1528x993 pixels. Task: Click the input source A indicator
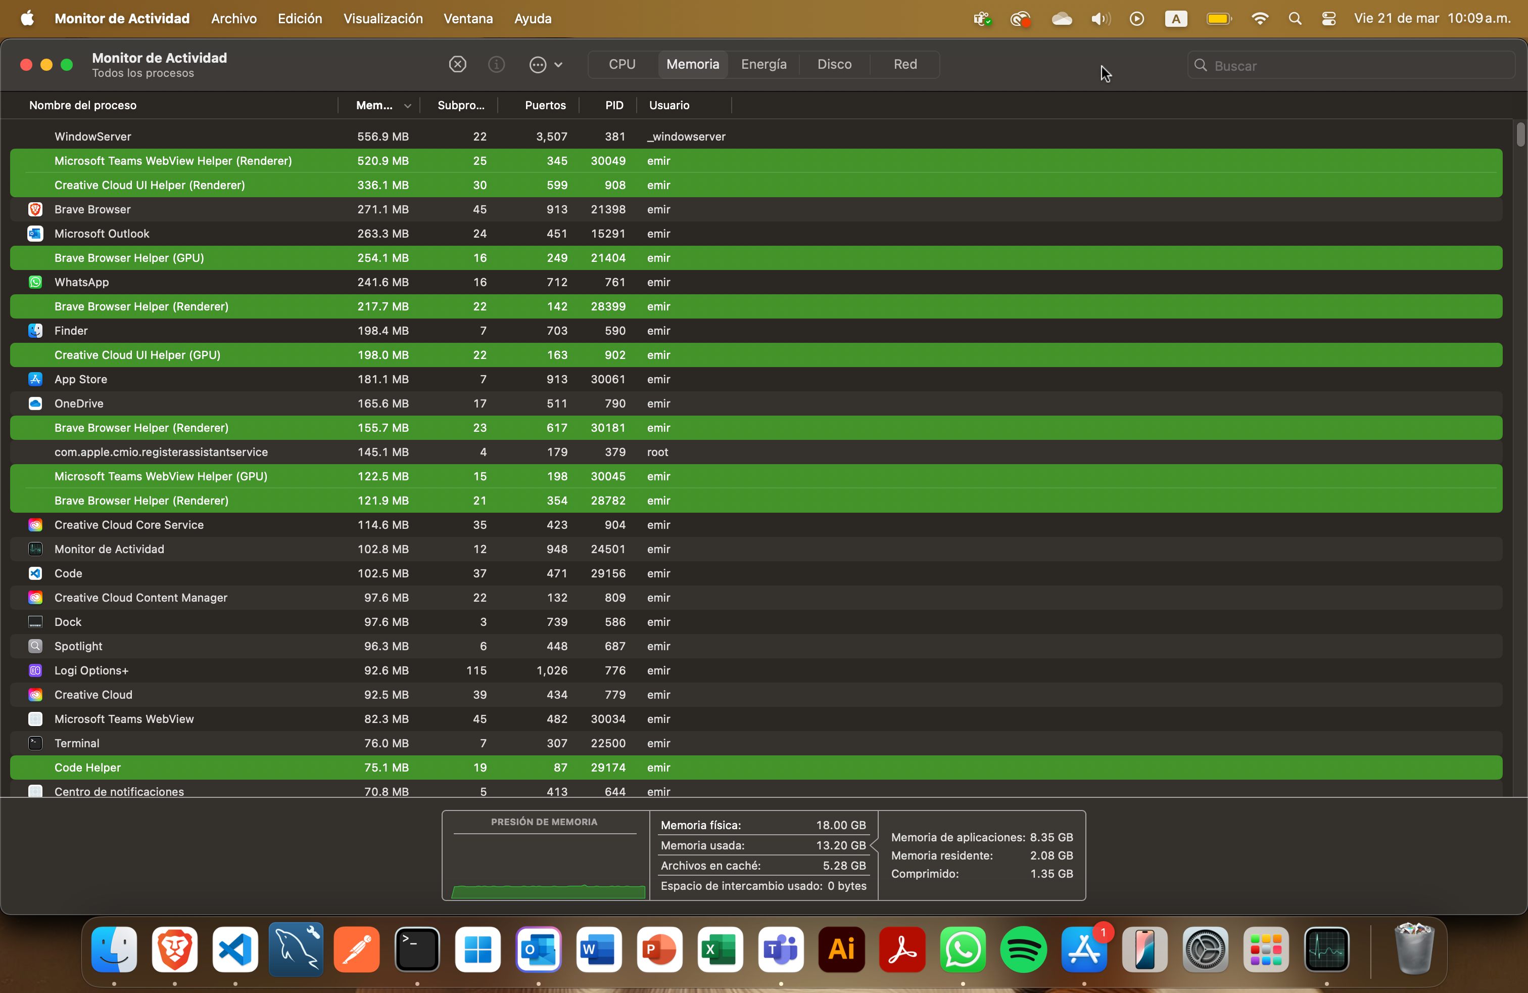(1175, 19)
